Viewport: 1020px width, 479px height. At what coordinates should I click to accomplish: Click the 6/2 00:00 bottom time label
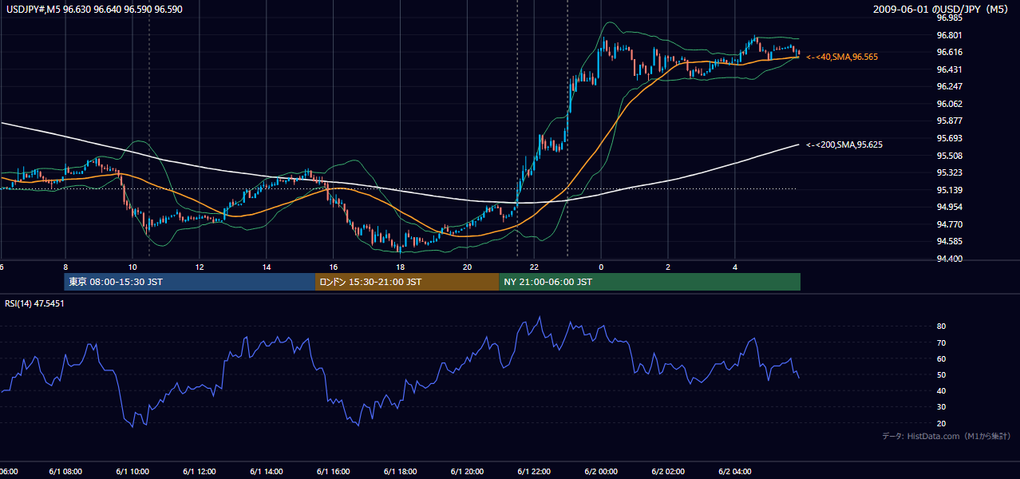[601, 472]
